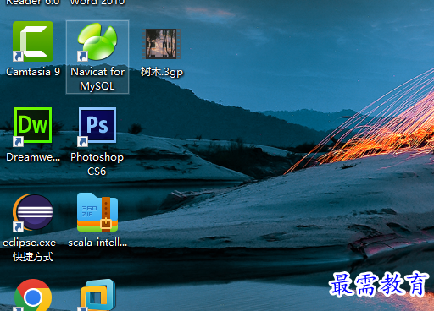The height and width of the screenshot is (311, 434).
Task: Click the Dreamwe... label text
Action: click(x=33, y=157)
